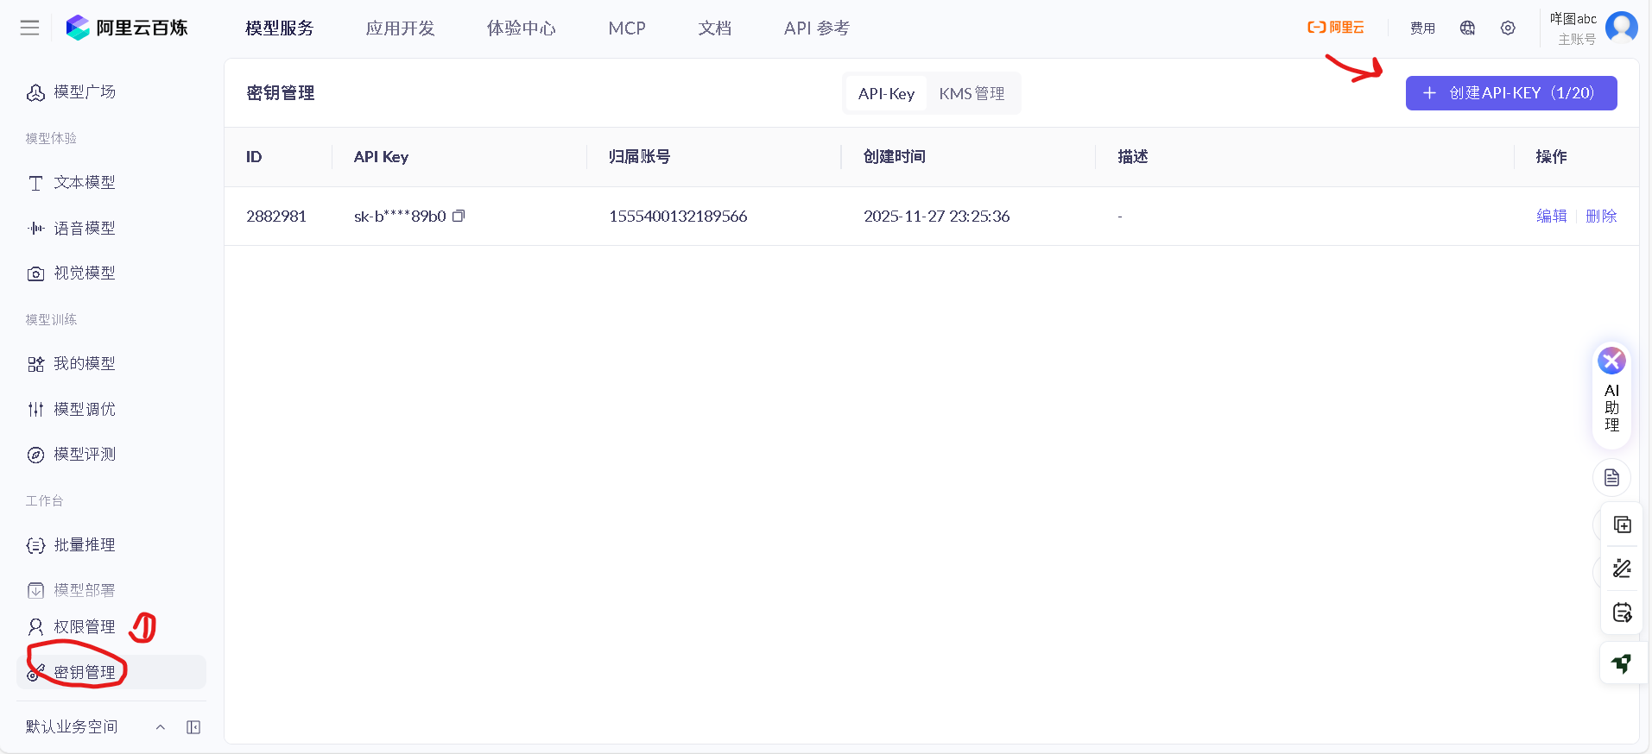Click the 模型调优 sliders icon
Image resolution: width=1652 pixels, height=754 pixels.
(35, 410)
